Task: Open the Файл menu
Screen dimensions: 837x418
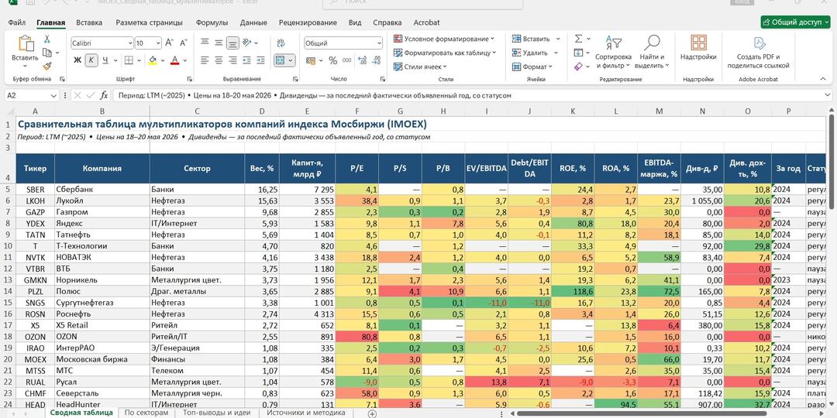Action: (x=17, y=22)
